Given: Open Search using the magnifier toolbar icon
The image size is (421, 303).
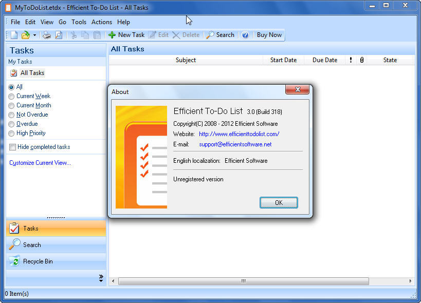Looking at the screenshot, I should tap(221, 35).
